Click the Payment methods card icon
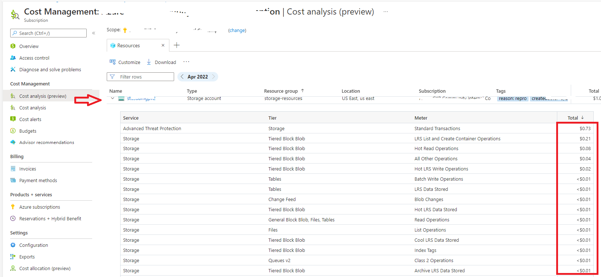Screen dimensions: 601x277 [x=13, y=180]
